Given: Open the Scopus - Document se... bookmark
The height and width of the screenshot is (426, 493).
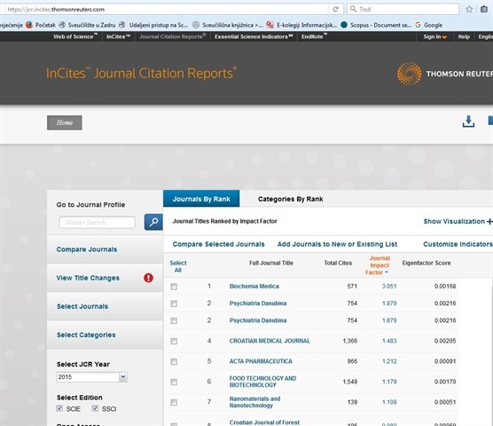Looking at the screenshot, I should 376,25.
